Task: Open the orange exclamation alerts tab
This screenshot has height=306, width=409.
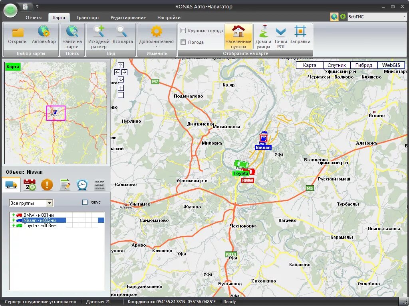Action: click(x=47, y=185)
